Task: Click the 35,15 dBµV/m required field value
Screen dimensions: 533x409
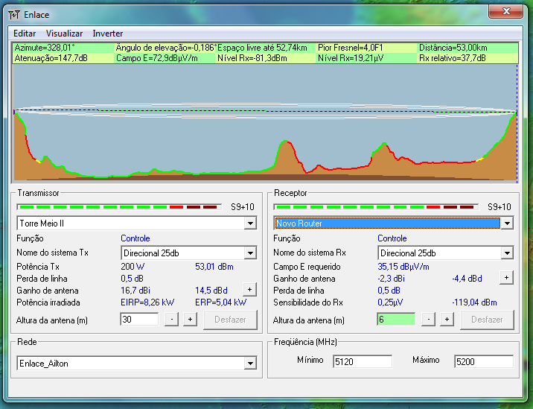Action: tap(403, 267)
